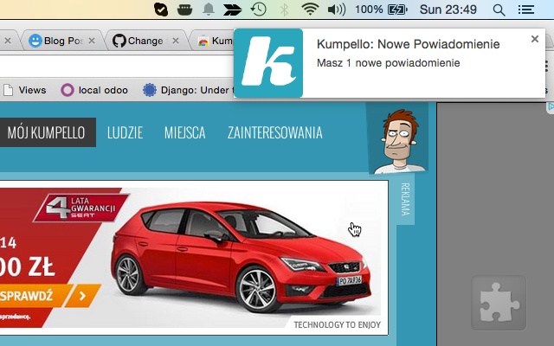Click the Kumpello K logo in notification
Viewport: 554px width, 346px height.
268,63
